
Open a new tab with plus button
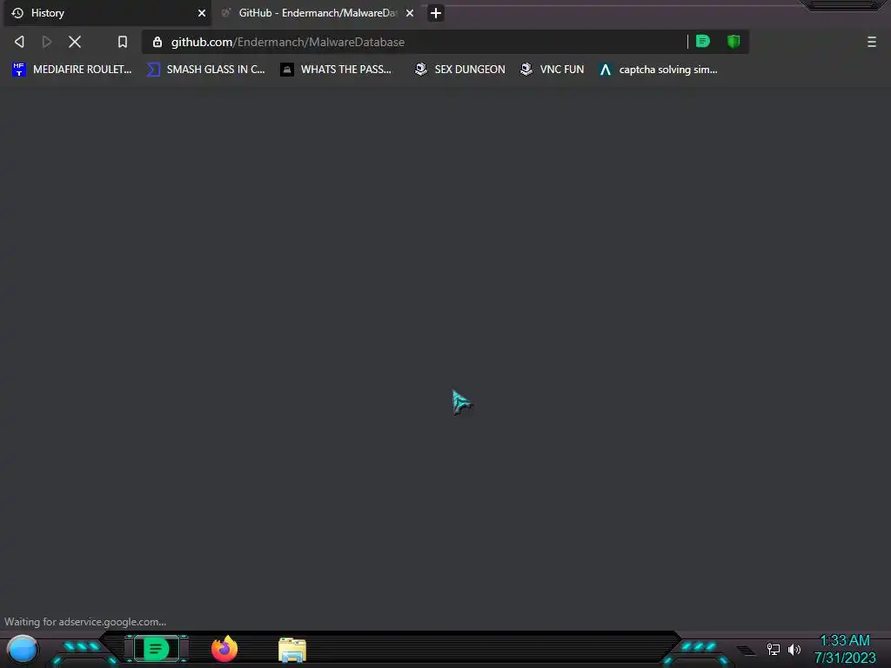pos(436,13)
